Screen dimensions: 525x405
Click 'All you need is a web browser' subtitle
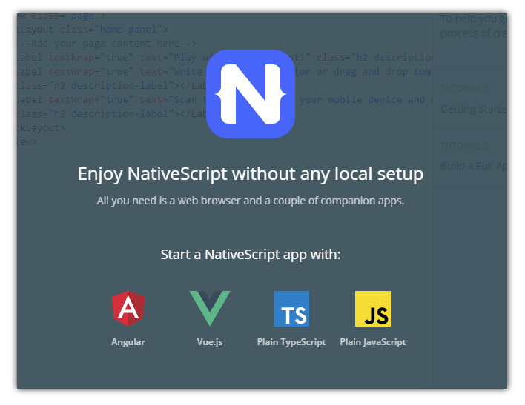(x=251, y=201)
